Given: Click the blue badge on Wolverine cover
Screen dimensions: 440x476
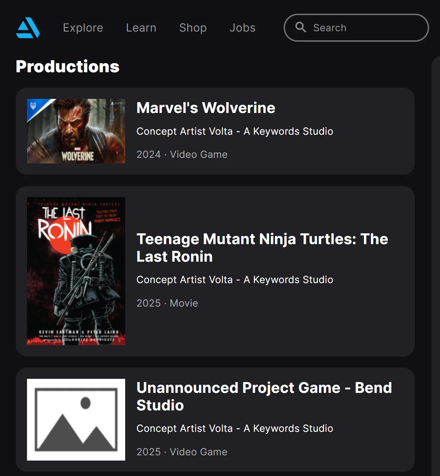Looking at the screenshot, I should (34, 106).
